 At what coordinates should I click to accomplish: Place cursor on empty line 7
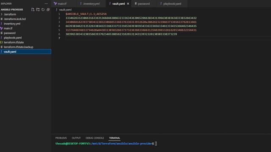click(x=168, y=38)
